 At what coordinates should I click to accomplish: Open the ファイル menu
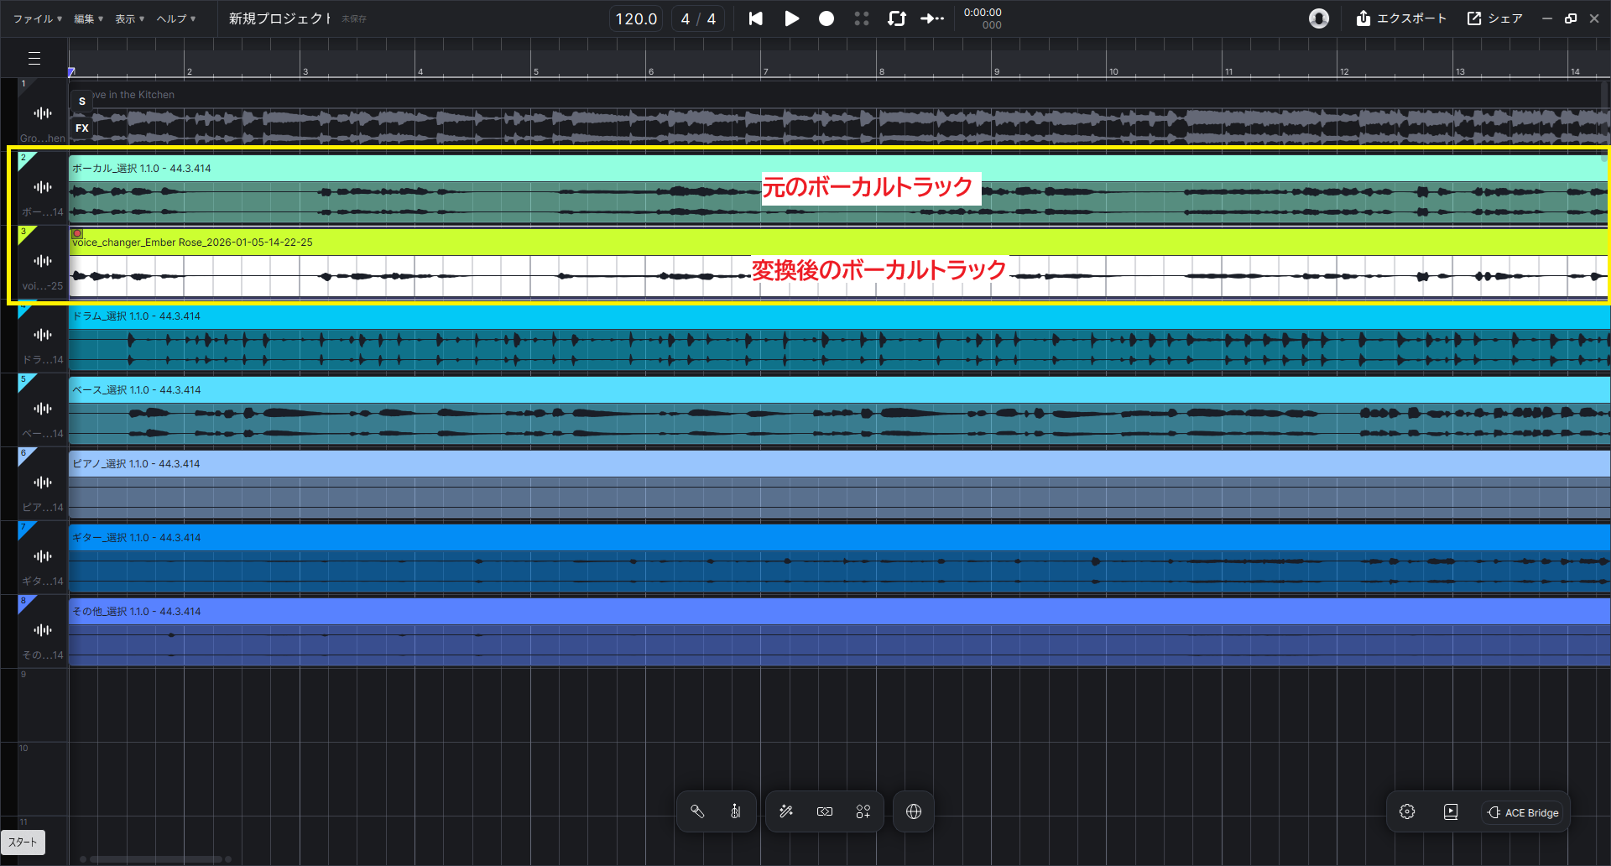coord(37,18)
